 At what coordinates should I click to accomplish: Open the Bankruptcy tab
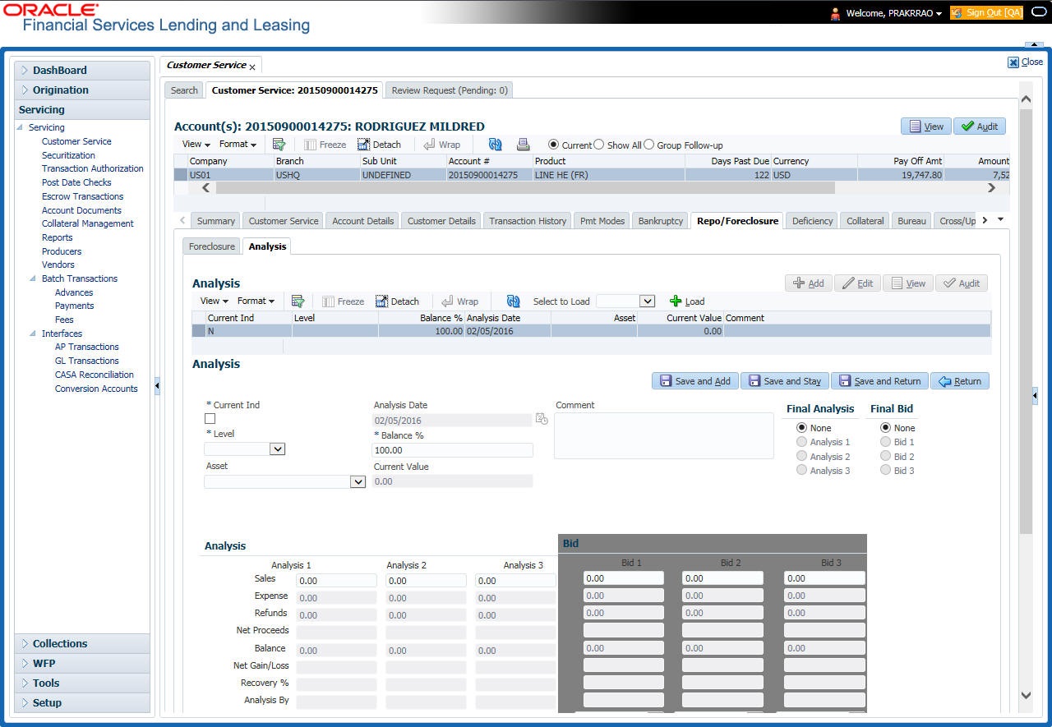661,221
